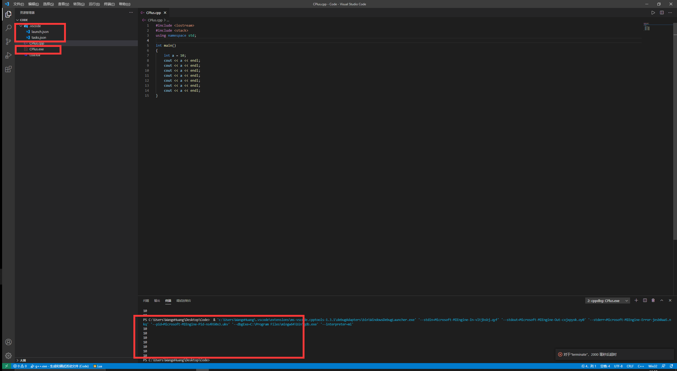Open terminal selector dropdown cppdbg: CPlus.exe
This screenshot has height=371, width=677.
607,301
